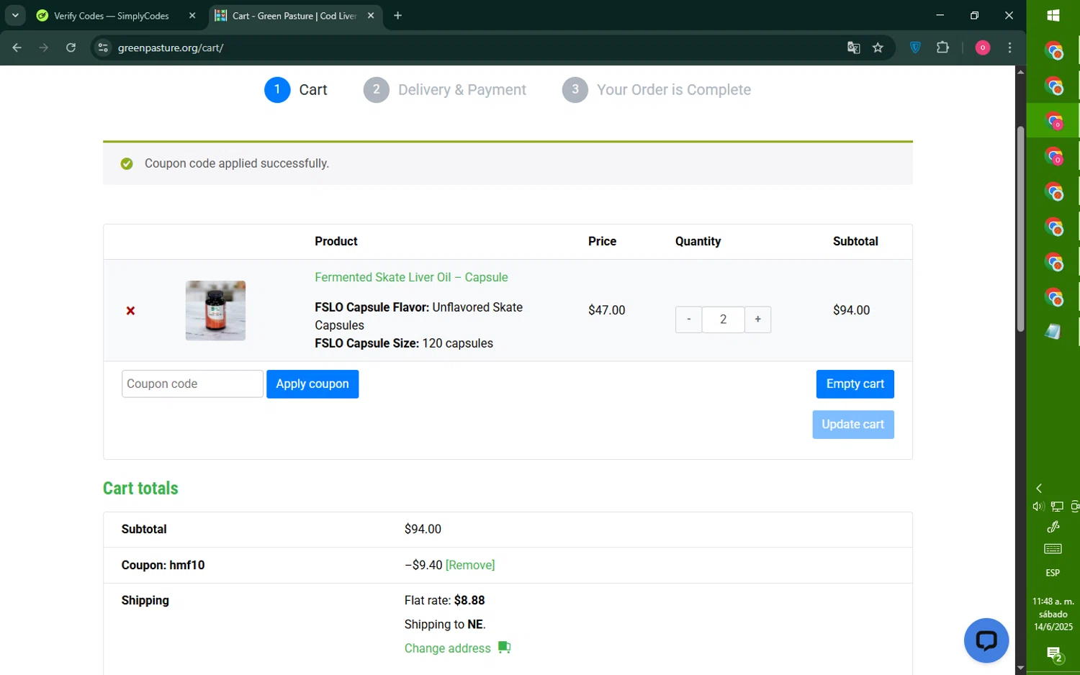The width and height of the screenshot is (1080, 675).
Task: Open a new tab with the plus icon
Action: pos(397,16)
